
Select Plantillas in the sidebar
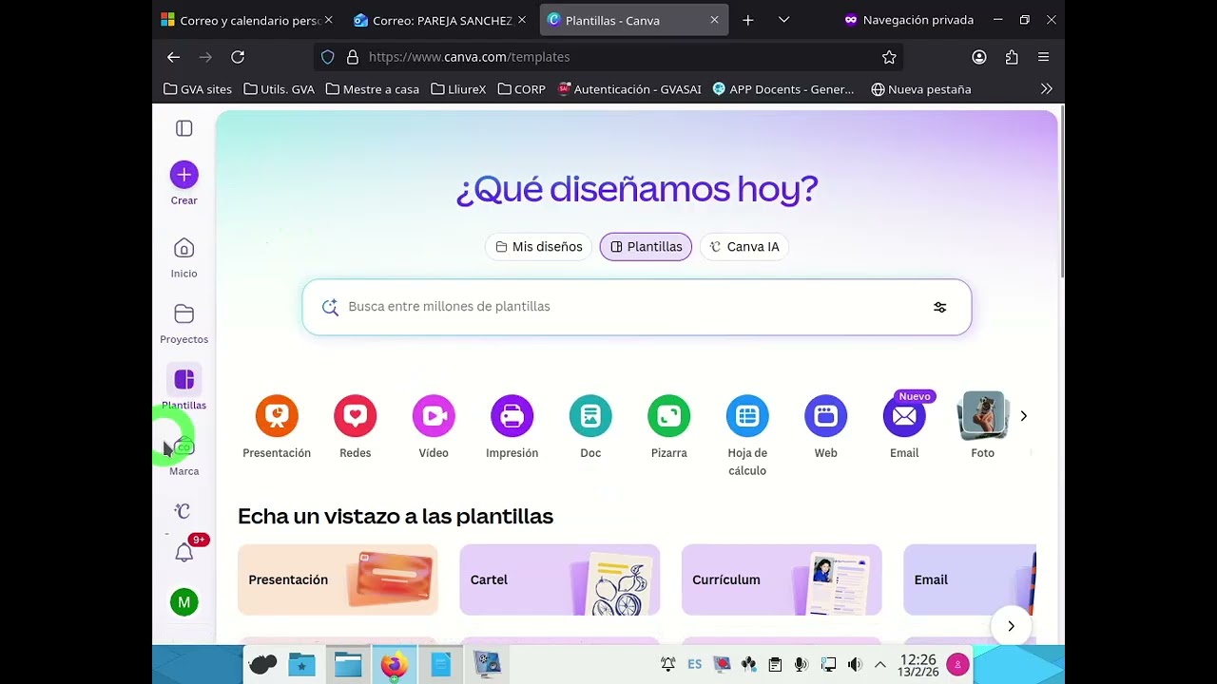point(184,389)
